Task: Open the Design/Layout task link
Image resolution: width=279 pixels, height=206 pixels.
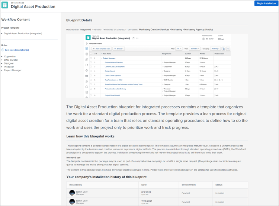Action: click(x=110, y=71)
